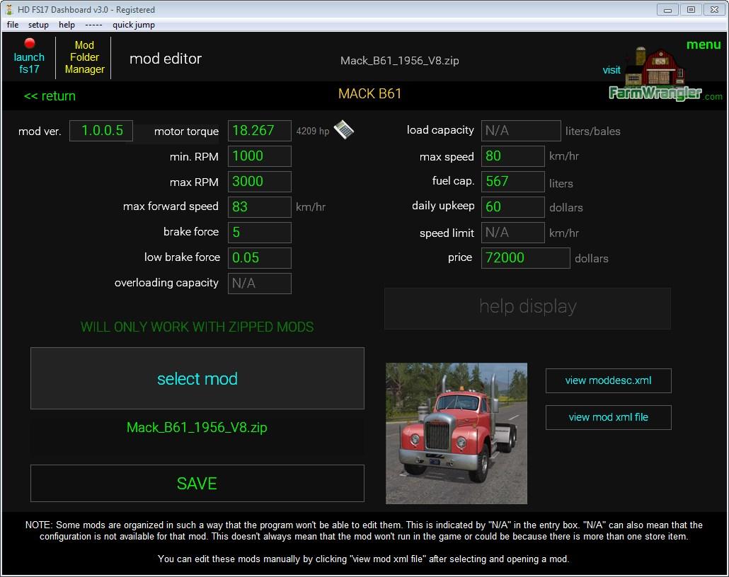Click the green menu link

coord(703,45)
